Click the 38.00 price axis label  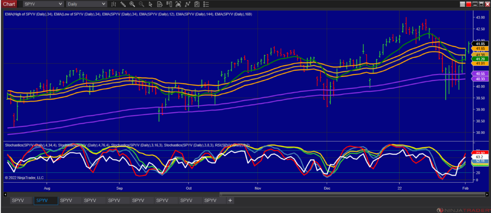(x=480, y=133)
